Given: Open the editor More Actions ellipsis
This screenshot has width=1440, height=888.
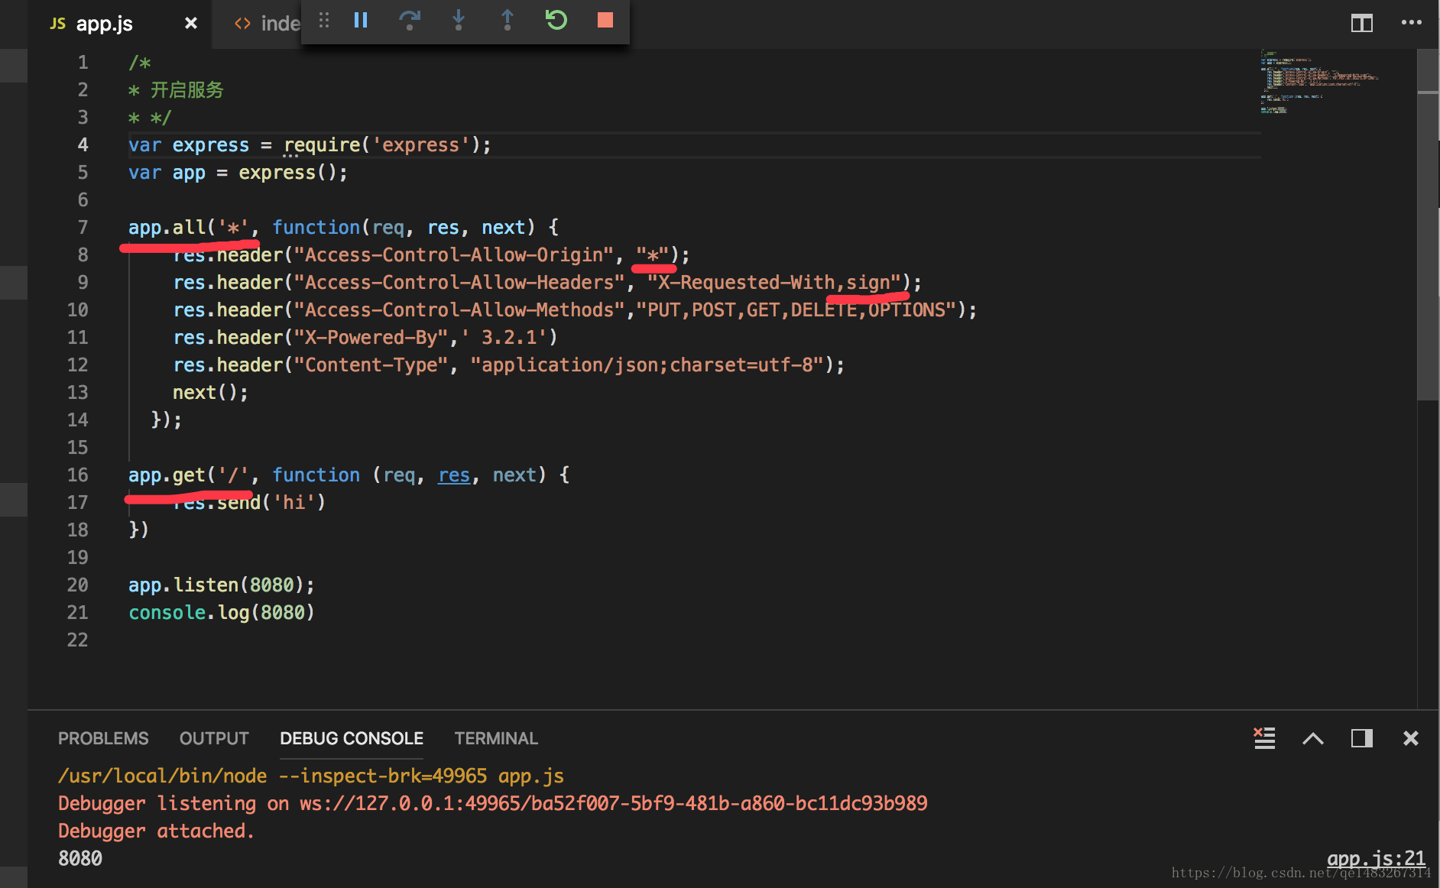Looking at the screenshot, I should click(1411, 23).
